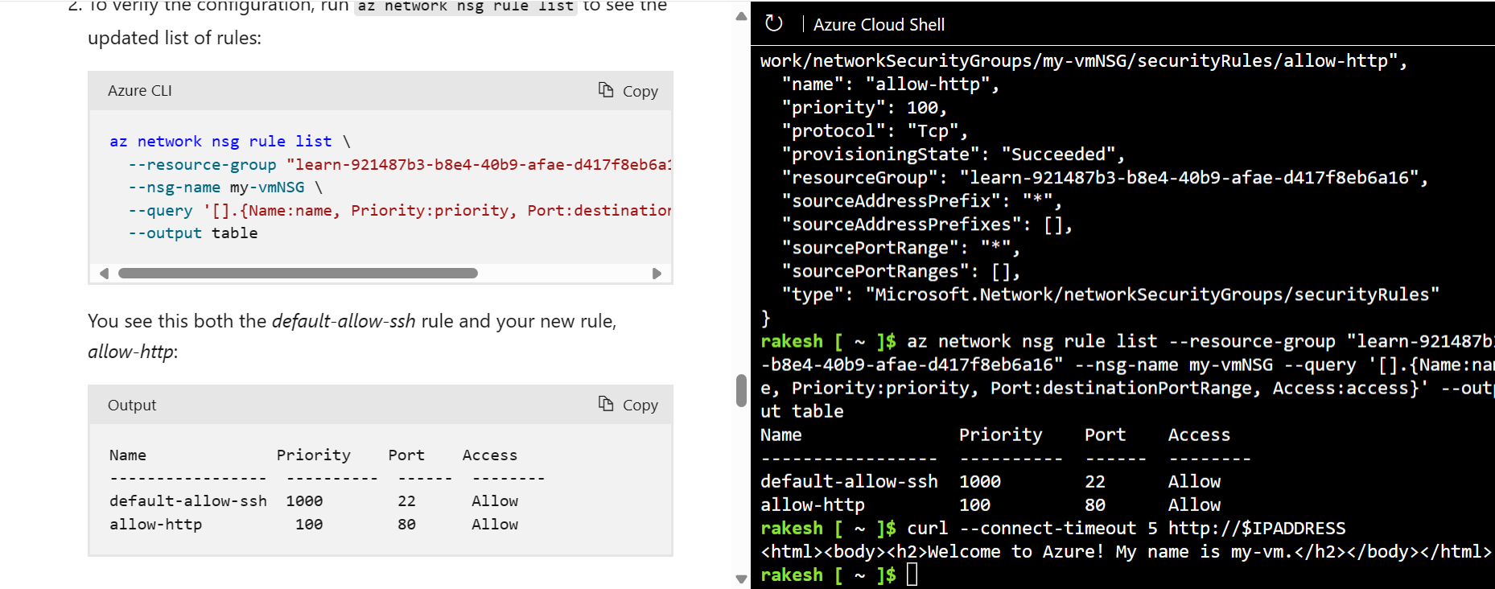This screenshot has width=1495, height=589.
Task: Click 'allow-http' in docs Output table
Action: pyautogui.click(x=156, y=525)
